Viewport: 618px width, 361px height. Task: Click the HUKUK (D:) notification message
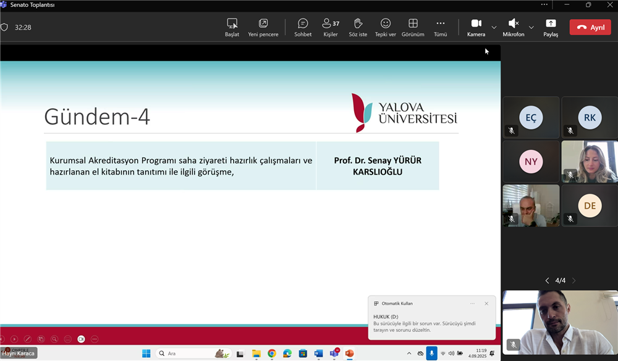[425, 323]
